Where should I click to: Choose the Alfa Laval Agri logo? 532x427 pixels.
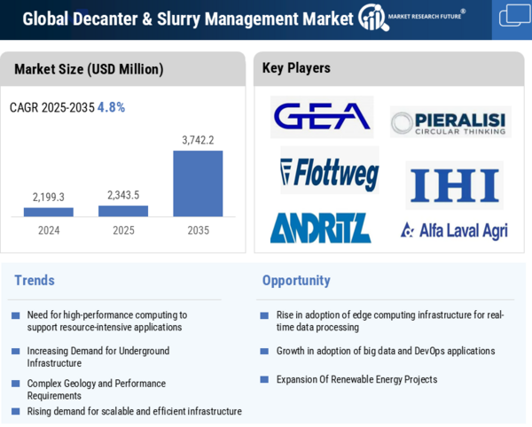[x=453, y=230]
